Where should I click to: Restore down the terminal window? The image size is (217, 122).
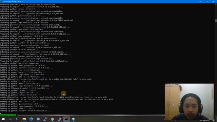click(x=206, y=1)
